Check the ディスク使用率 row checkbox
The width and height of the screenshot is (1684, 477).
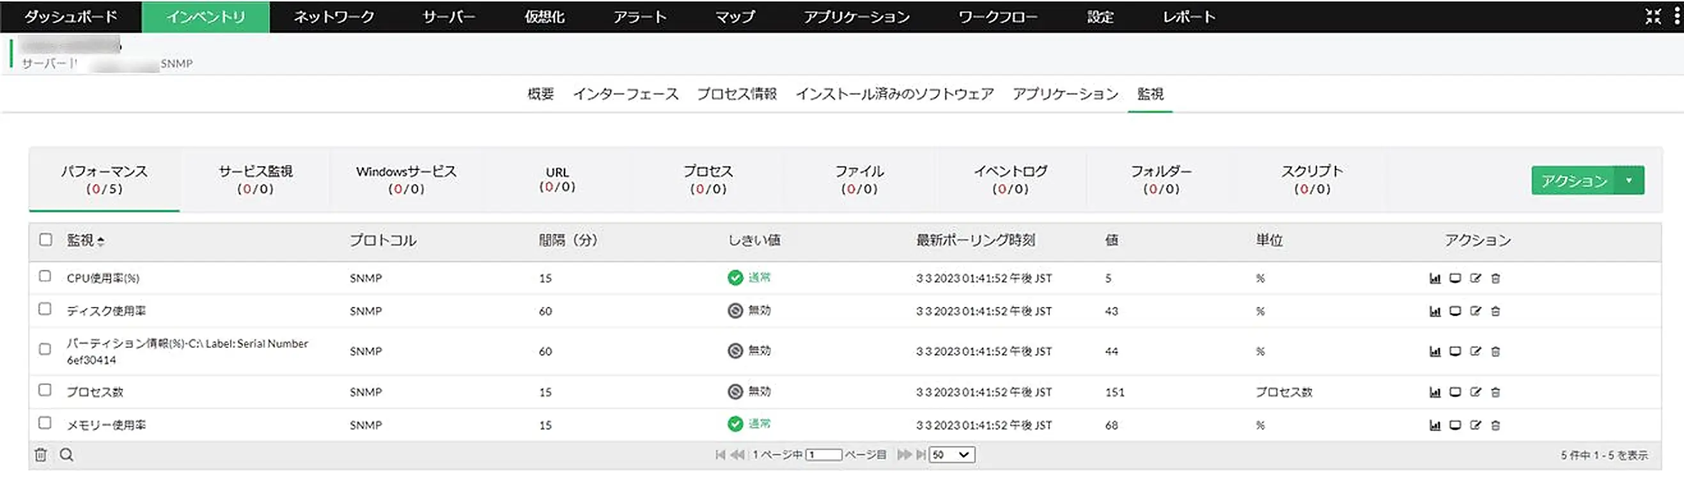(x=45, y=308)
